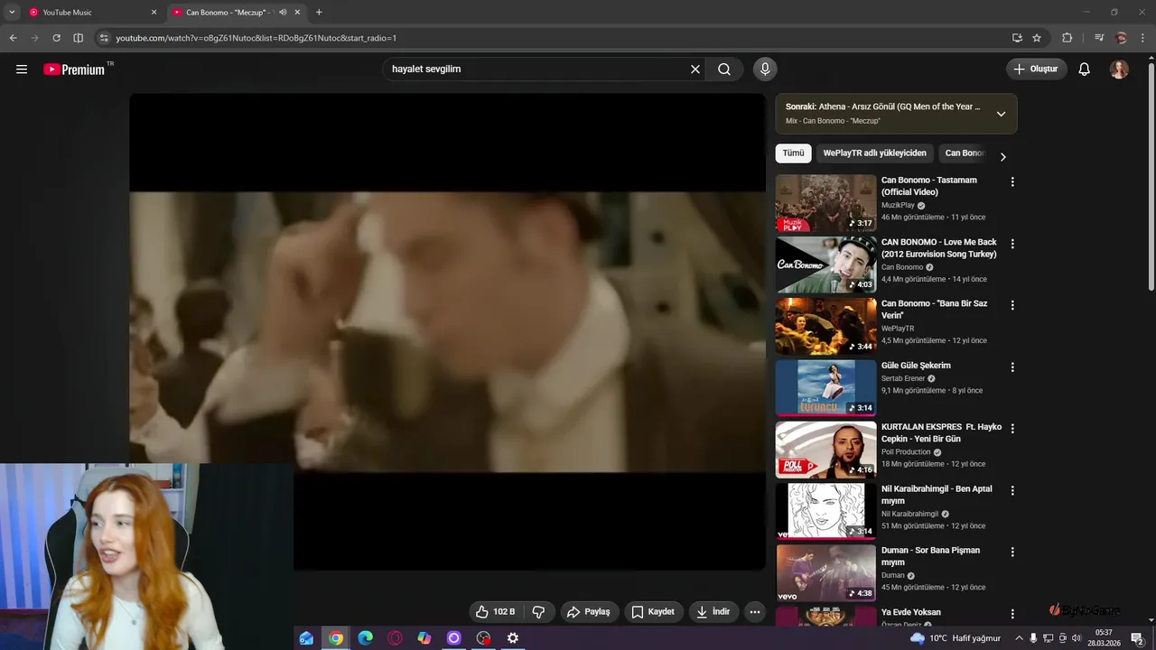The width and height of the screenshot is (1156, 650).
Task: Open Chrome profile avatar in toolbar
Action: tap(1122, 38)
